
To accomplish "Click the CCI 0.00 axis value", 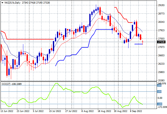I will point(160,98).
